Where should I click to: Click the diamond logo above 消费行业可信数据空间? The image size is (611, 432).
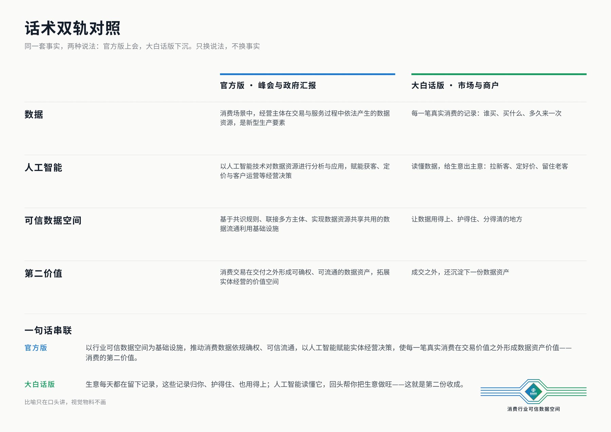tap(533, 392)
